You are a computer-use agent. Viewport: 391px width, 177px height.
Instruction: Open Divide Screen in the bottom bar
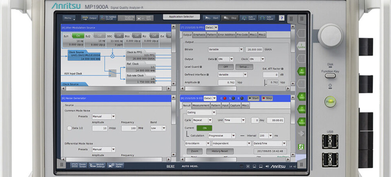click(79, 165)
